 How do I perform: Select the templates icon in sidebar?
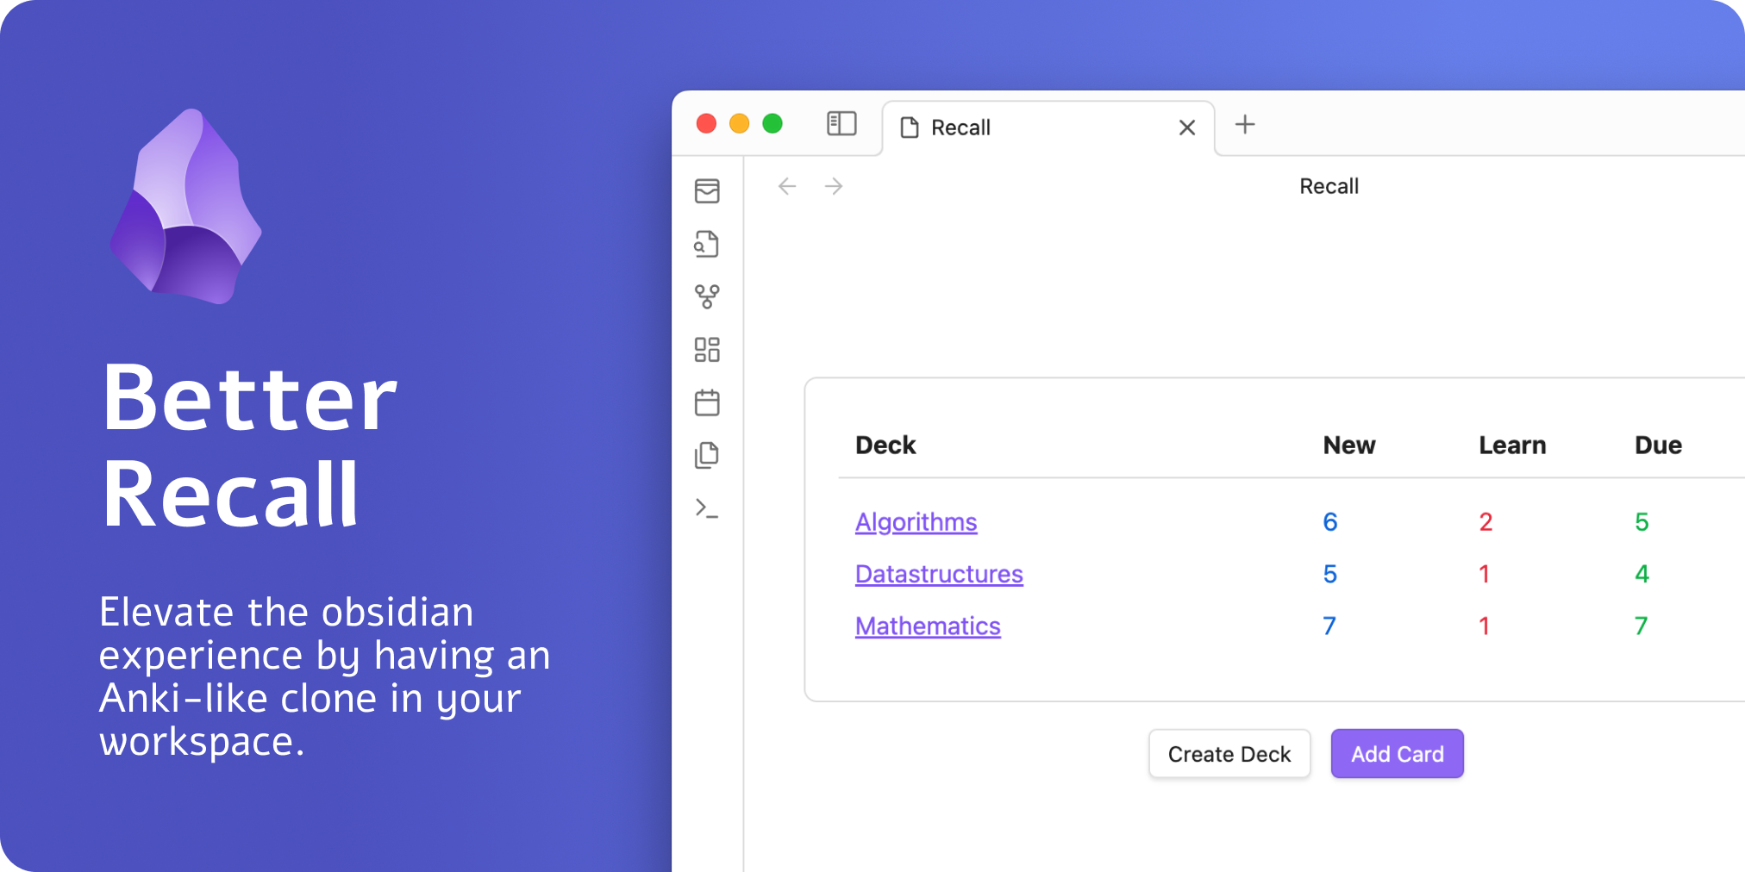707,455
